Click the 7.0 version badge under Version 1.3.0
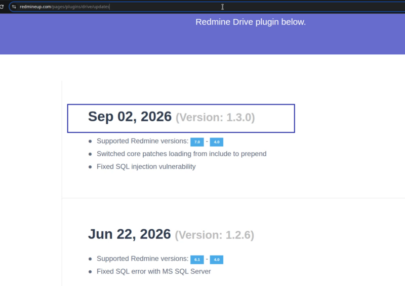The image size is (405, 286). [197, 142]
